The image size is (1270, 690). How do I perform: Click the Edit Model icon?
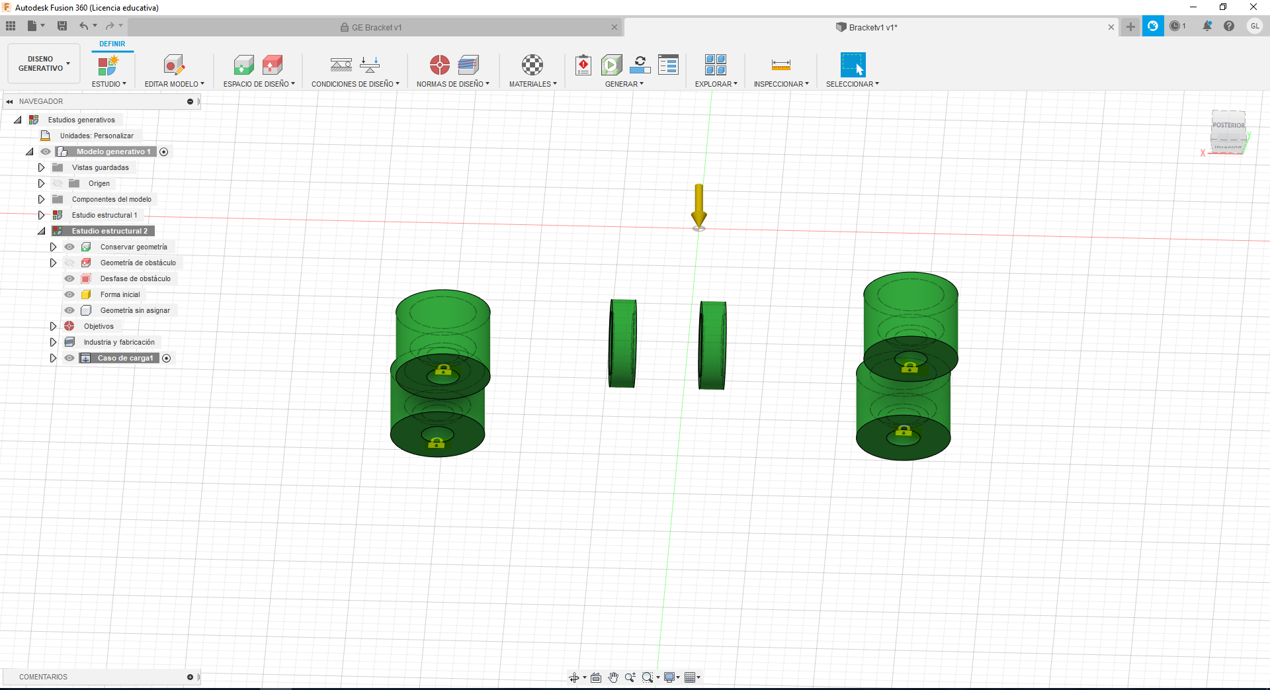click(174, 65)
